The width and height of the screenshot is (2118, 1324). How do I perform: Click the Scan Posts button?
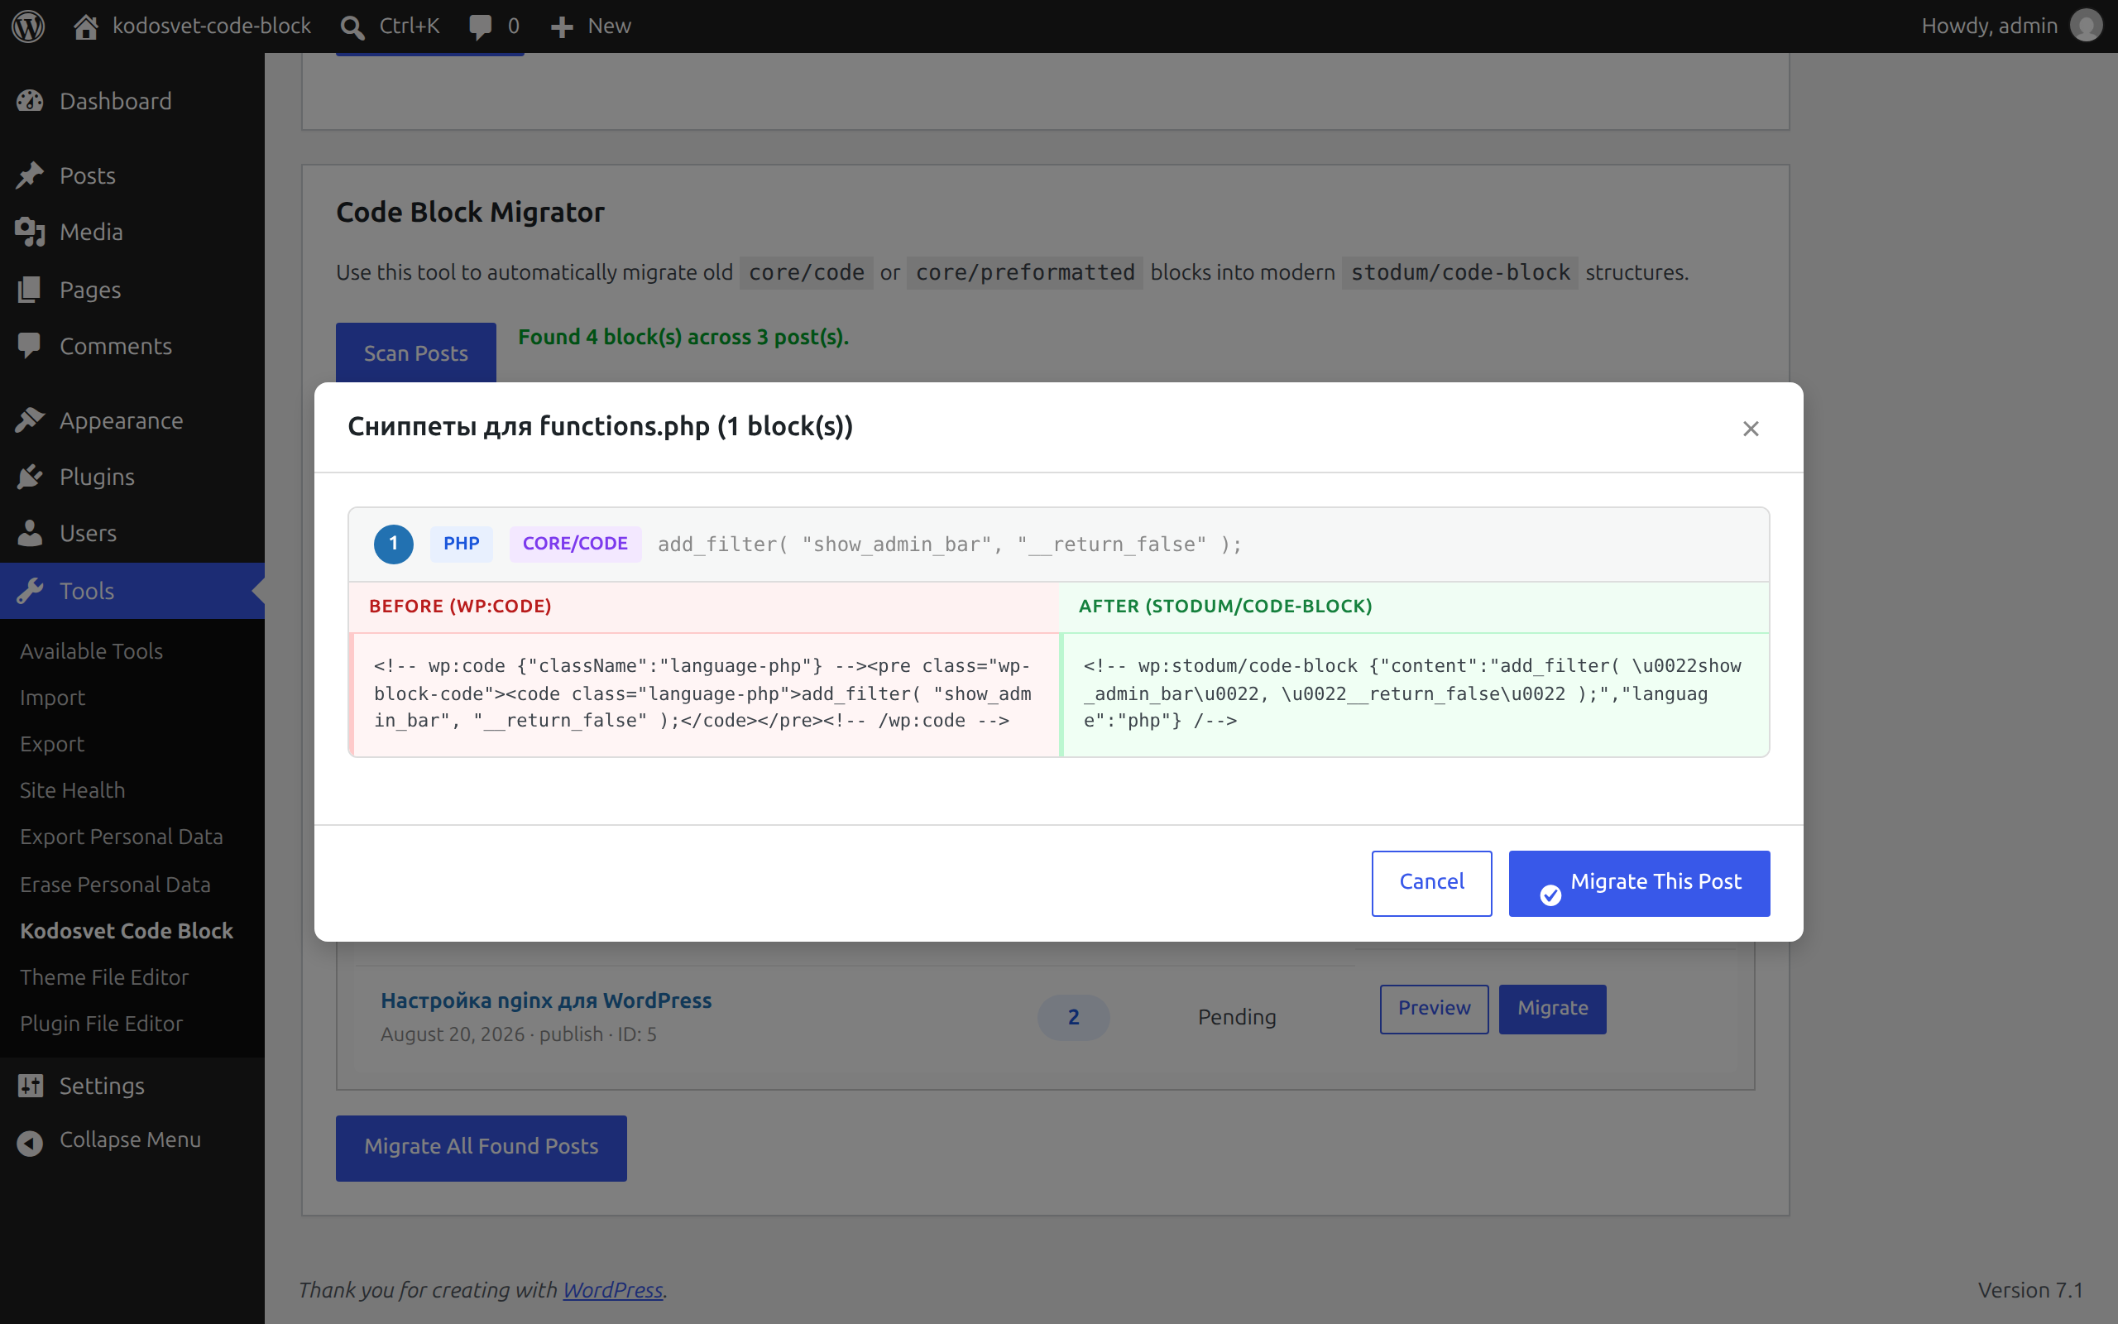pos(415,353)
